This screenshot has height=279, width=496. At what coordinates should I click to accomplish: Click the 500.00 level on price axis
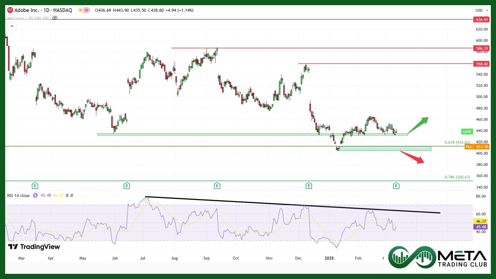(482, 97)
